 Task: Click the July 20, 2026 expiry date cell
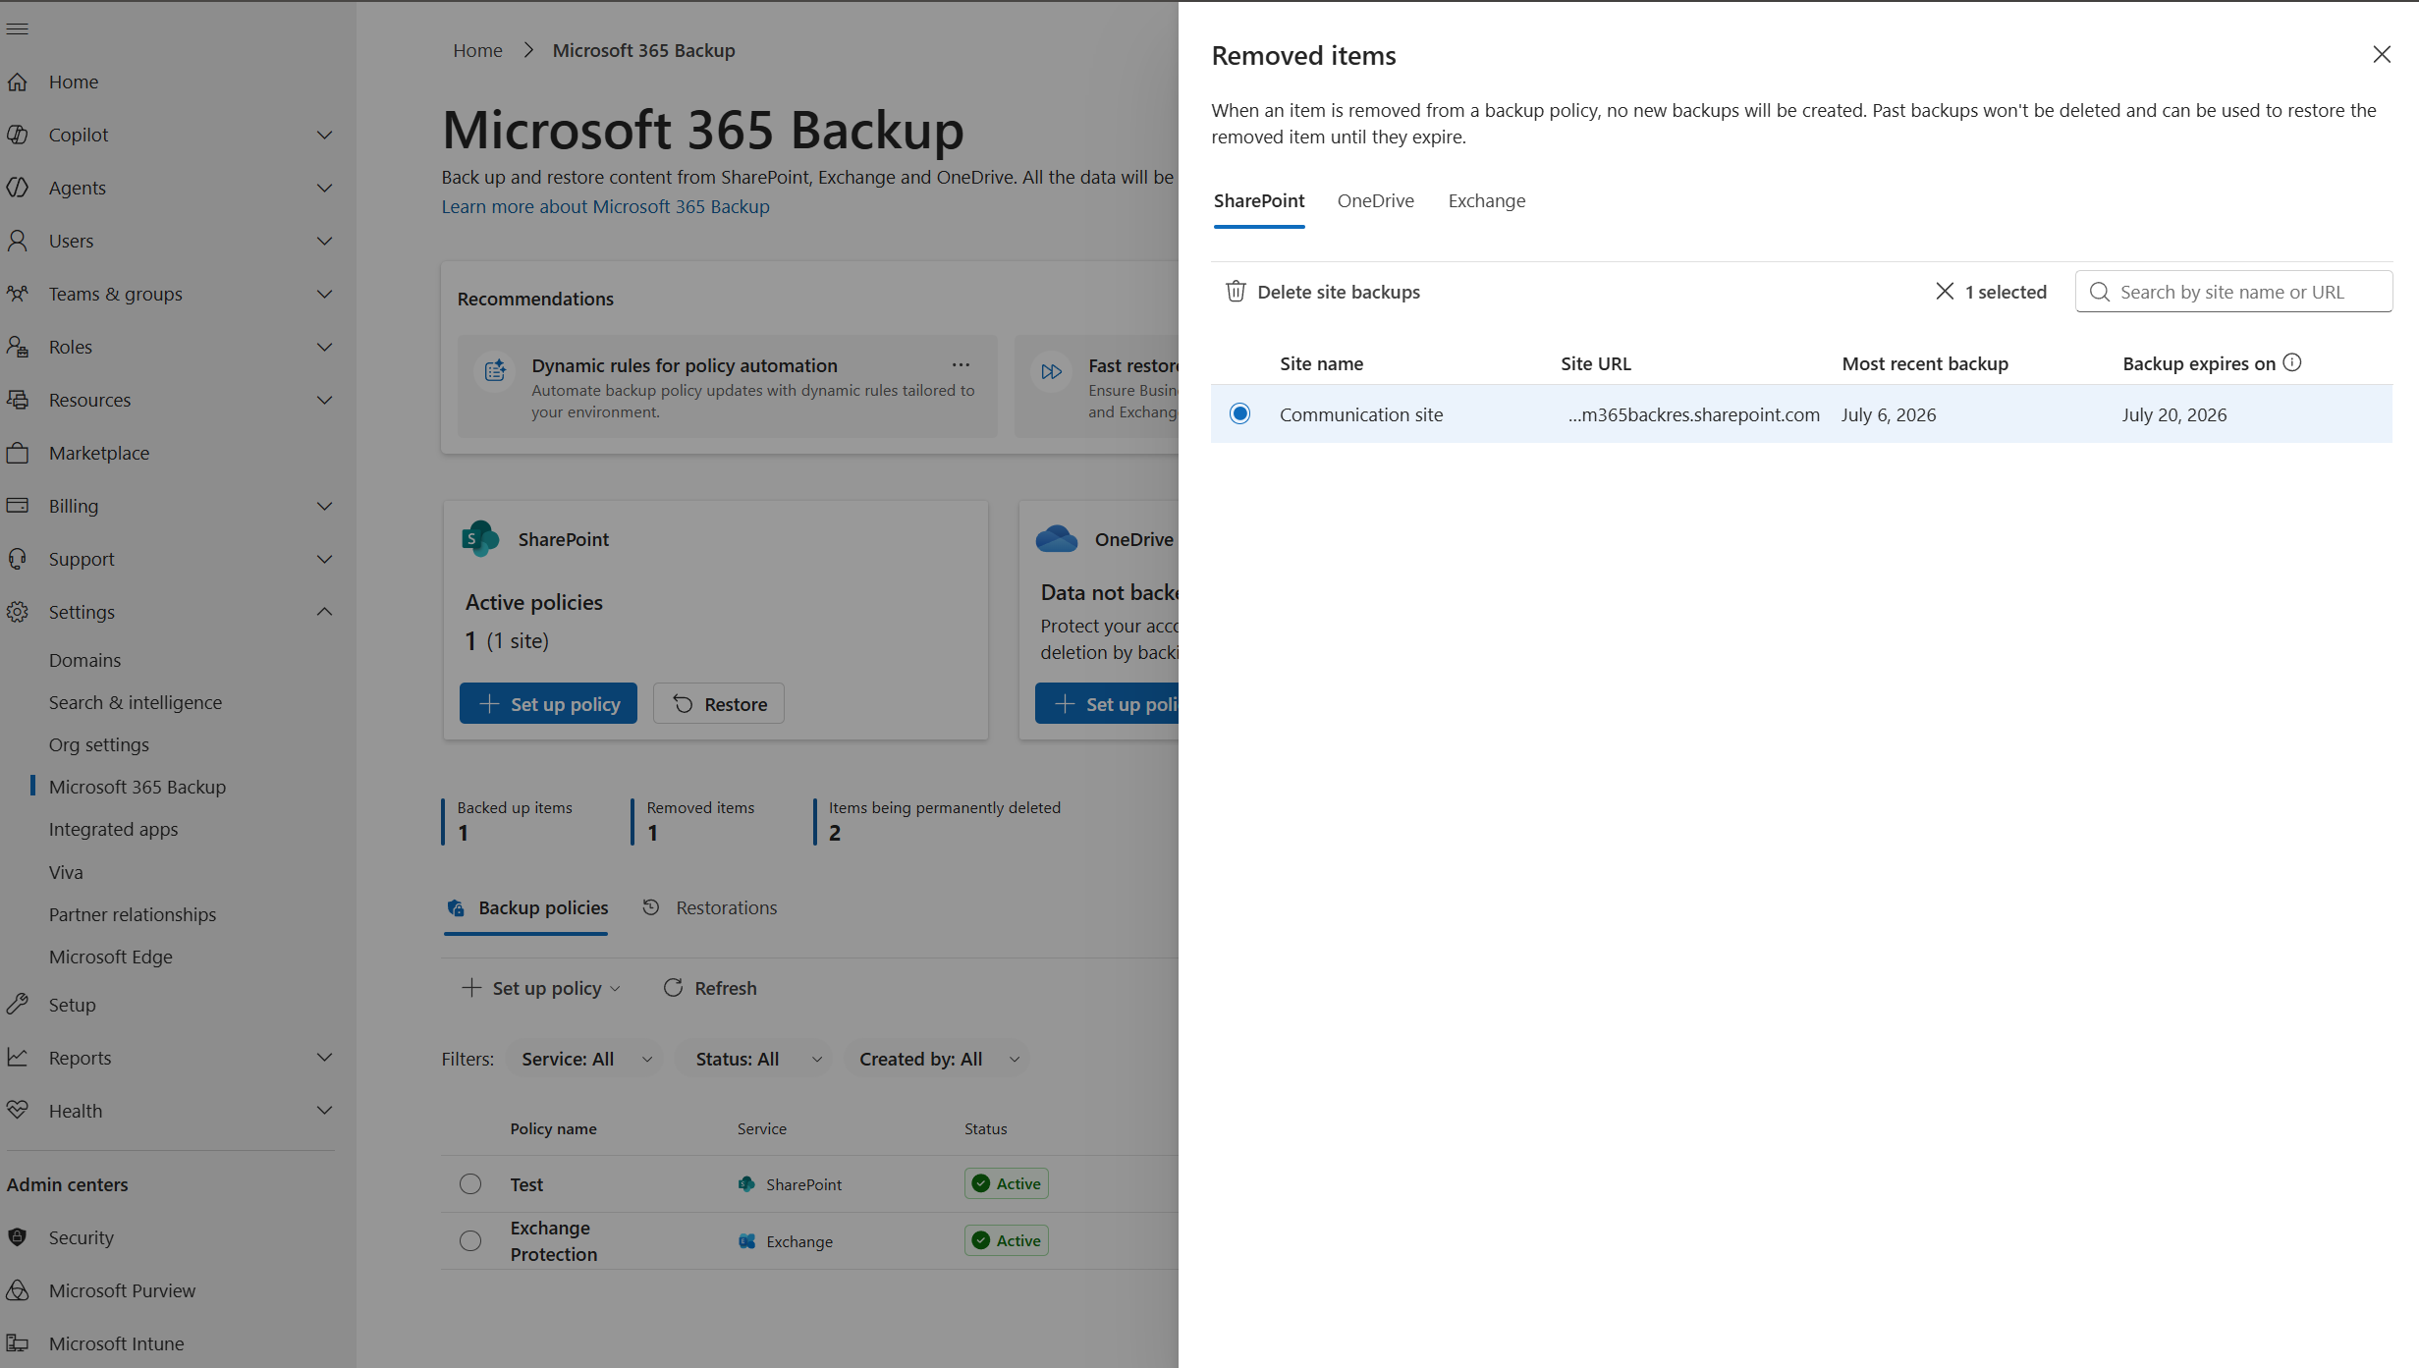pos(2174,414)
